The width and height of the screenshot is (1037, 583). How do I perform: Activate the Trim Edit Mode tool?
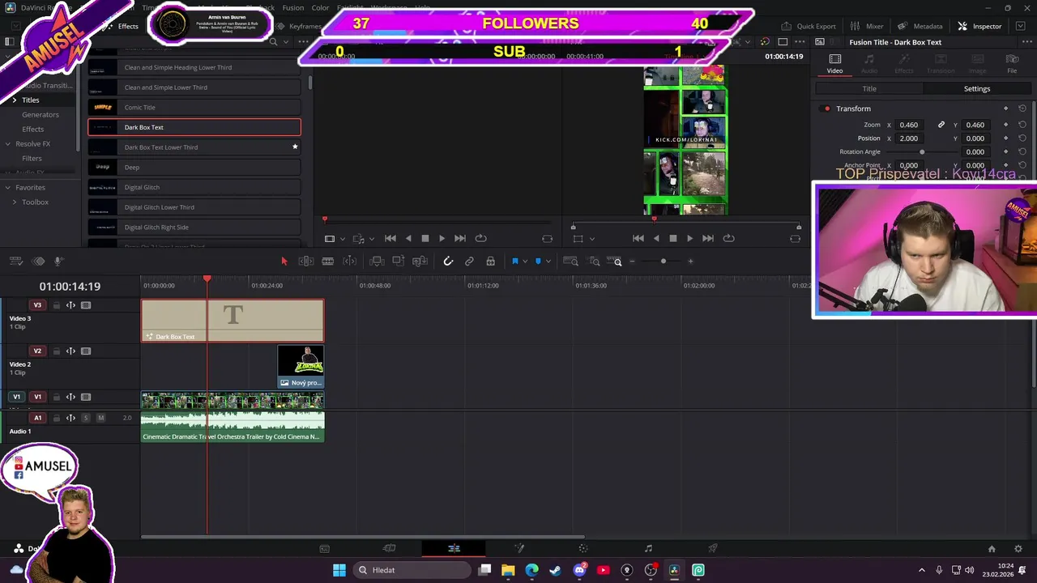point(306,261)
